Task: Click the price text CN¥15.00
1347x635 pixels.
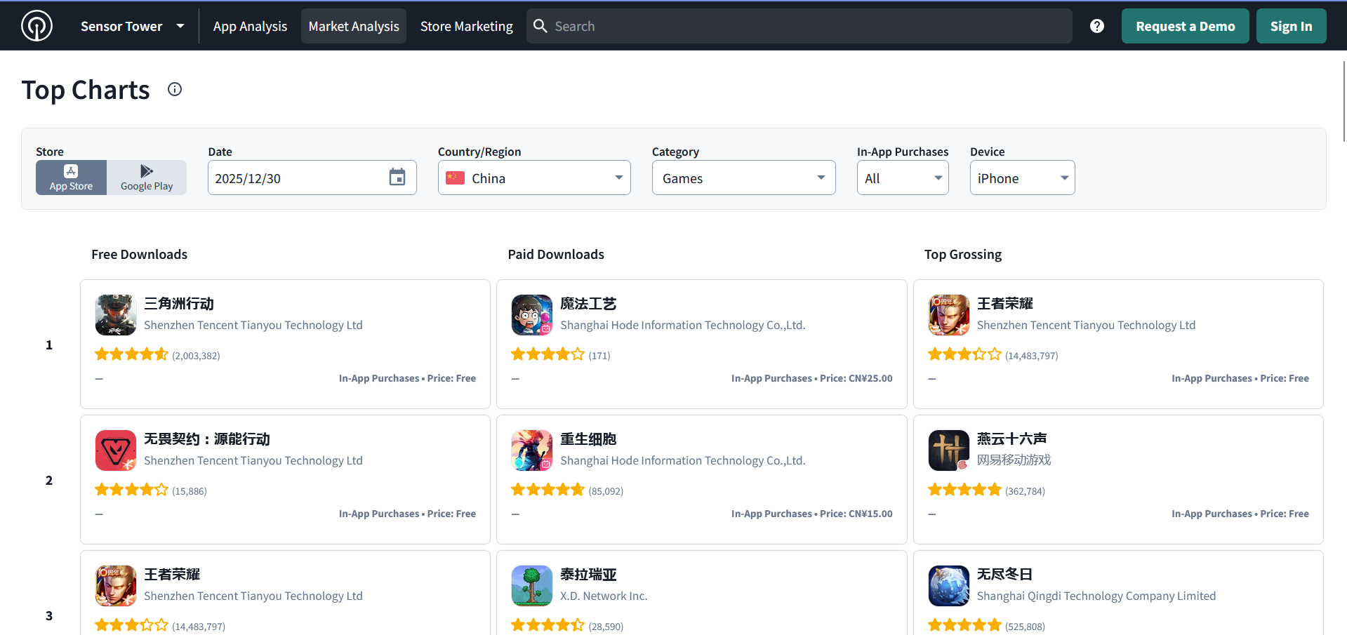Action: tap(870, 514)
